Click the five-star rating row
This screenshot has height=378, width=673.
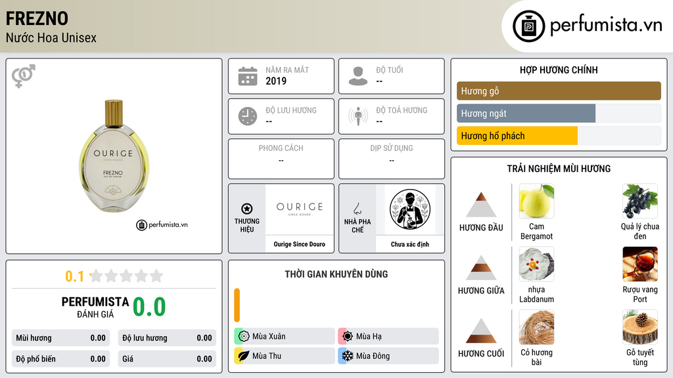[127, 276]
